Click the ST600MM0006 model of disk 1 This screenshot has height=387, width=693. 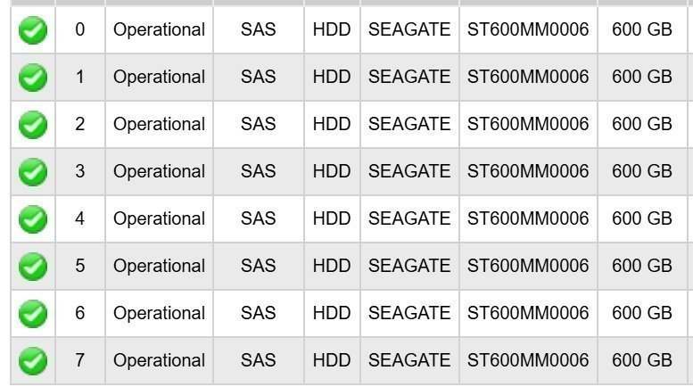(528, 78)
